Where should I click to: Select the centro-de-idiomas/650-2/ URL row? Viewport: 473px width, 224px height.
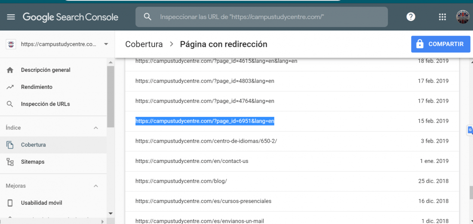point(292,141)
